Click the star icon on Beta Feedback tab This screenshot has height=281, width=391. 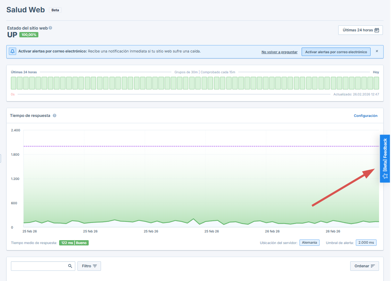385,176
